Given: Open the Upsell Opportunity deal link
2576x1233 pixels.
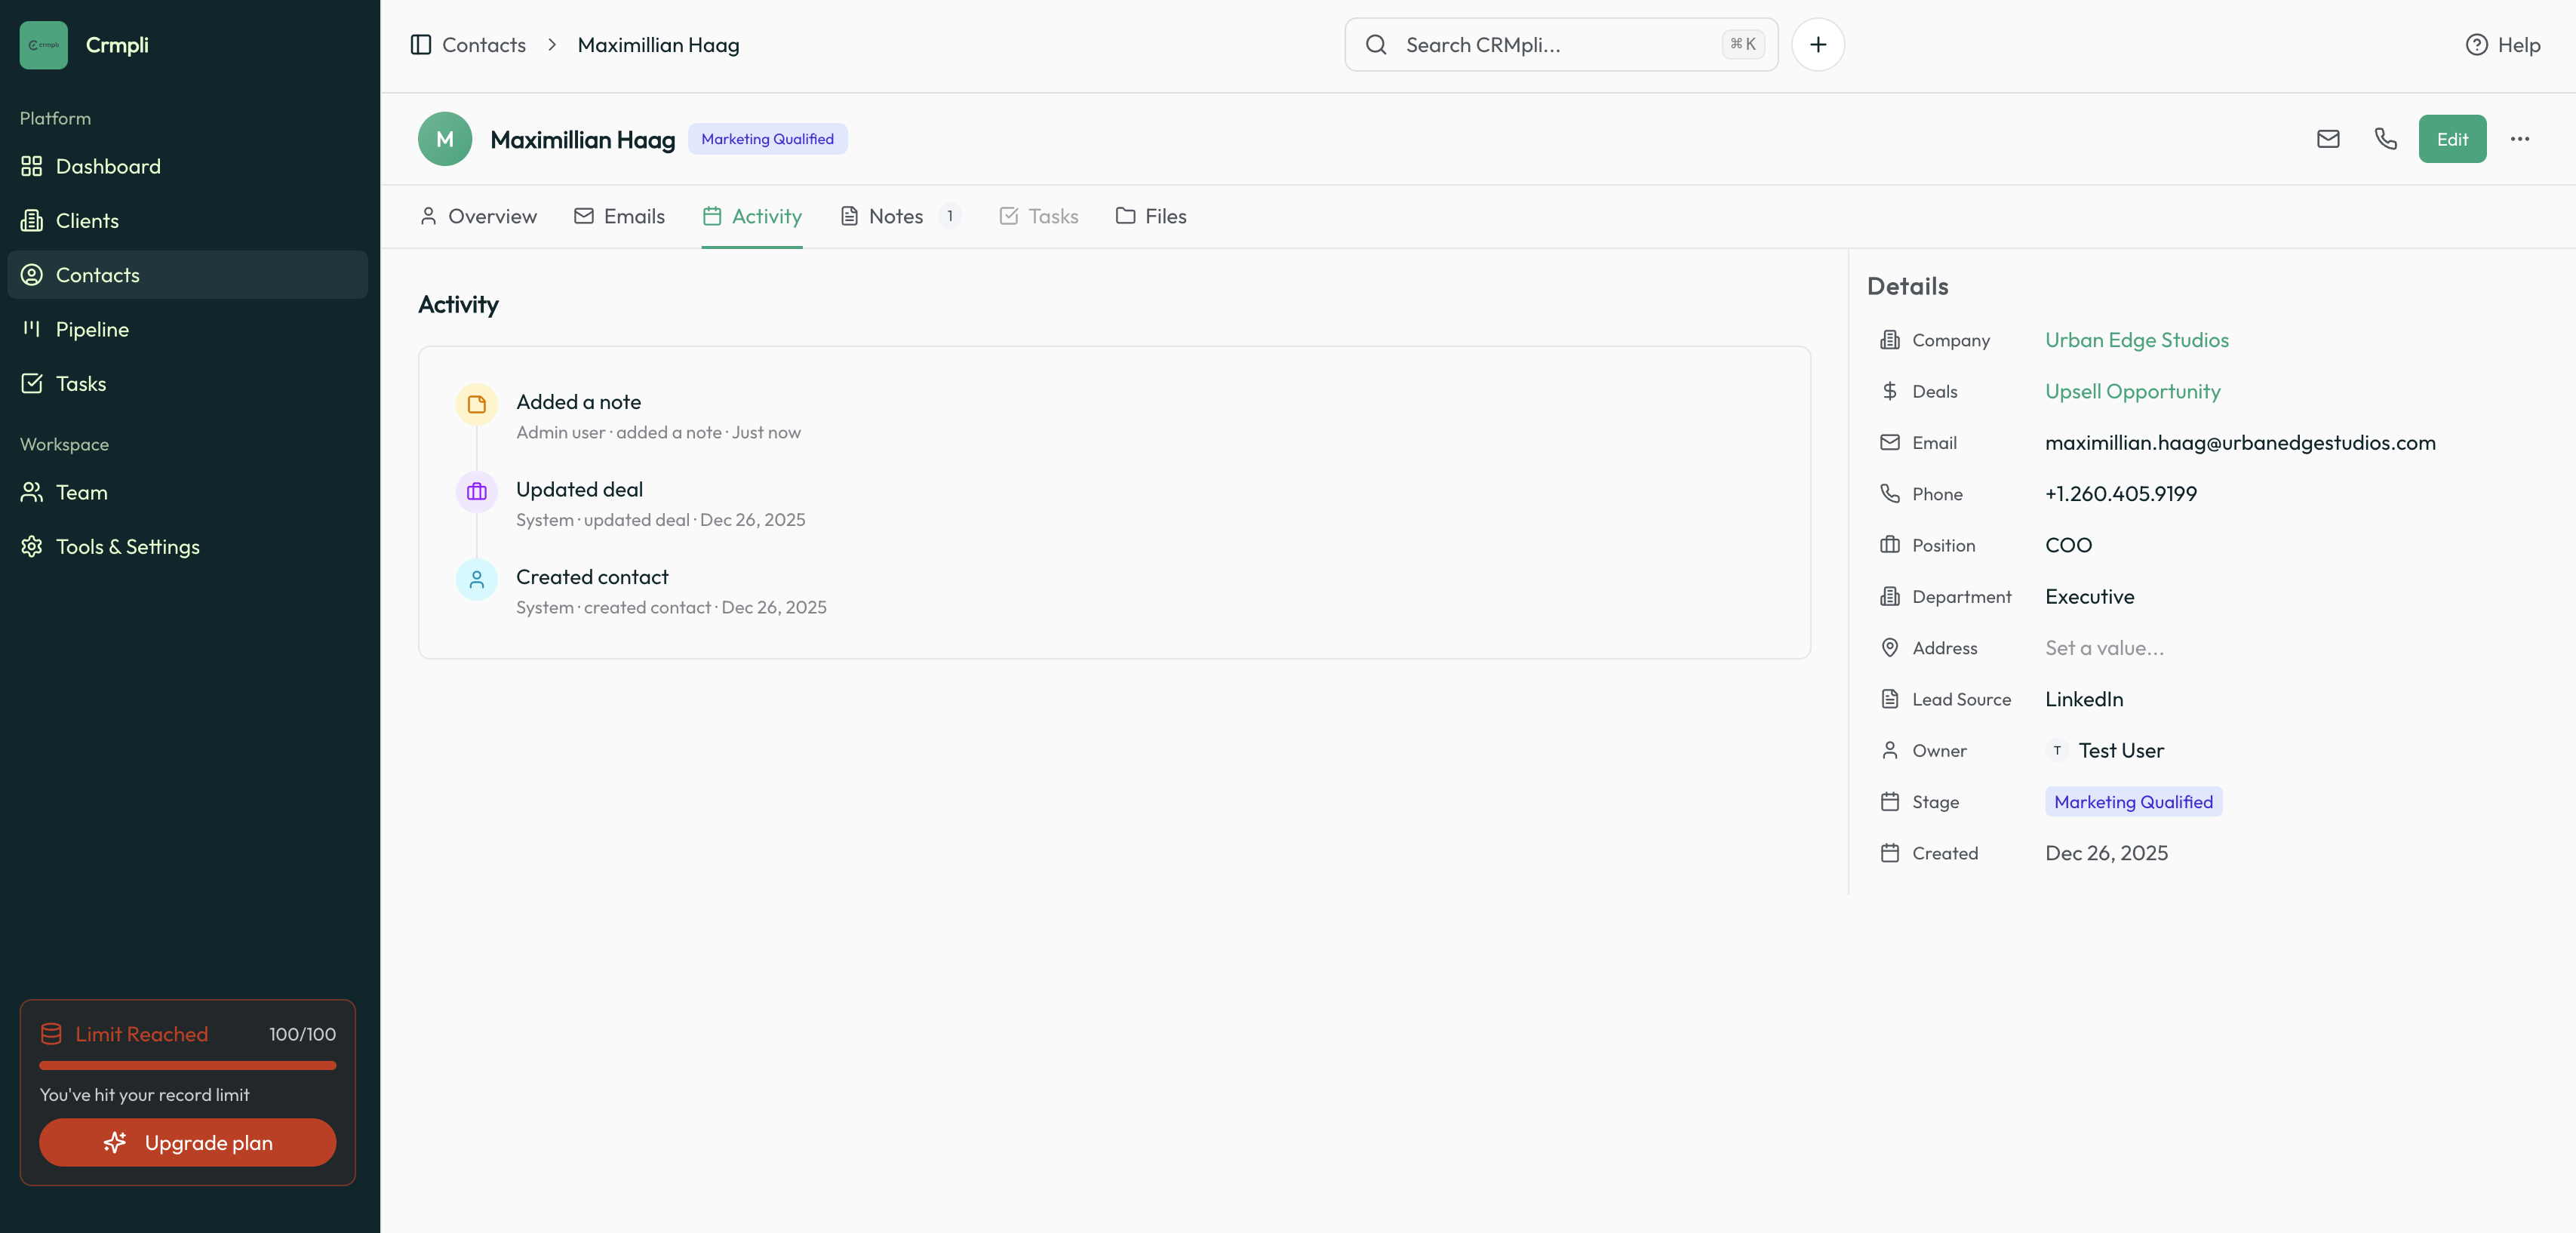Looking at the screenshot, I should pos(2132,391).
